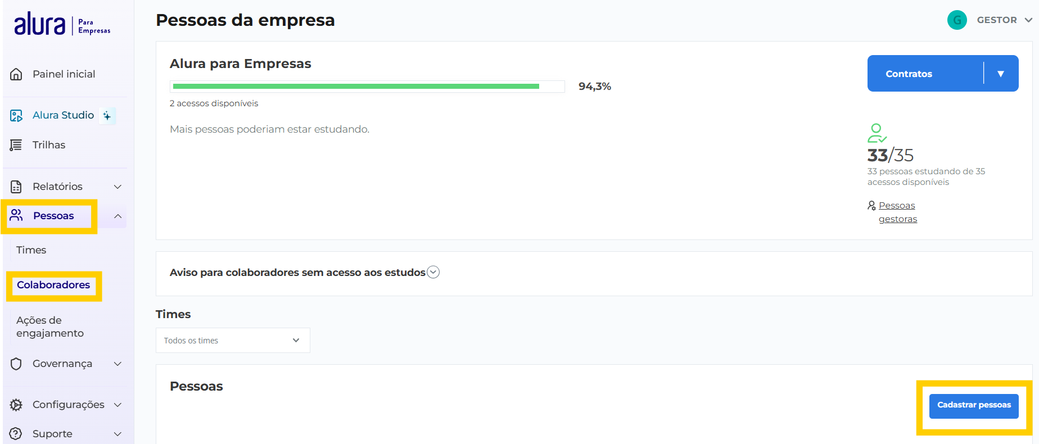Open the Todos os times dropdown
The height and width of the screenshot is (444, 1039).
click(232, 341)
